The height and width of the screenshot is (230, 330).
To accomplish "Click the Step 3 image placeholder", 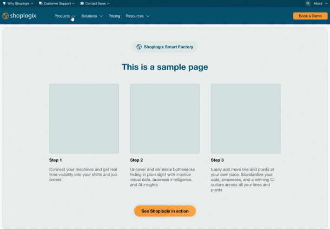I will pos(245,118).
